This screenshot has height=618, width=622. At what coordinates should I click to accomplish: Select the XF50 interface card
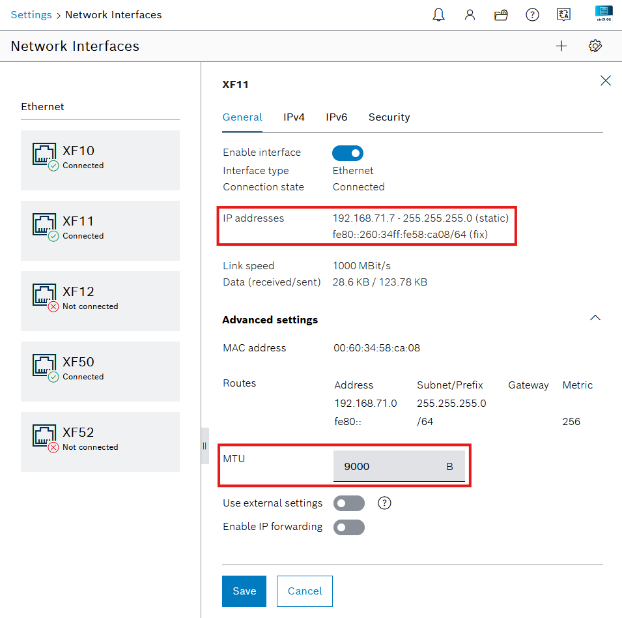coord(100,372)
